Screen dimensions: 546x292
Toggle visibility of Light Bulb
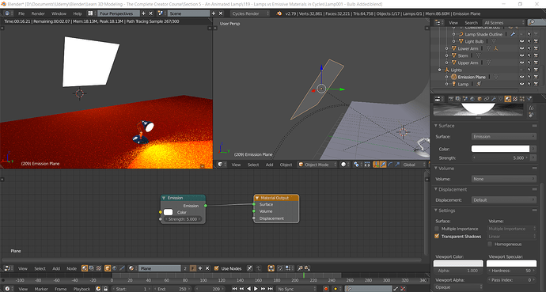click(521, 41)
